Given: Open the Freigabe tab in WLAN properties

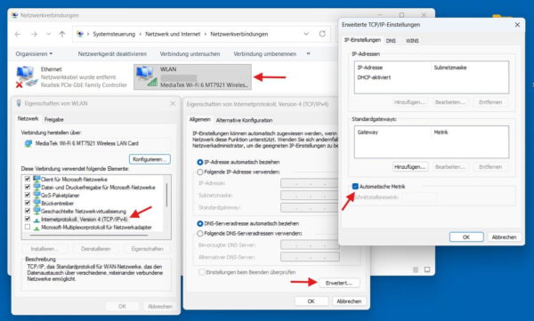Looking at the screenshot, I should coord(53,119).
